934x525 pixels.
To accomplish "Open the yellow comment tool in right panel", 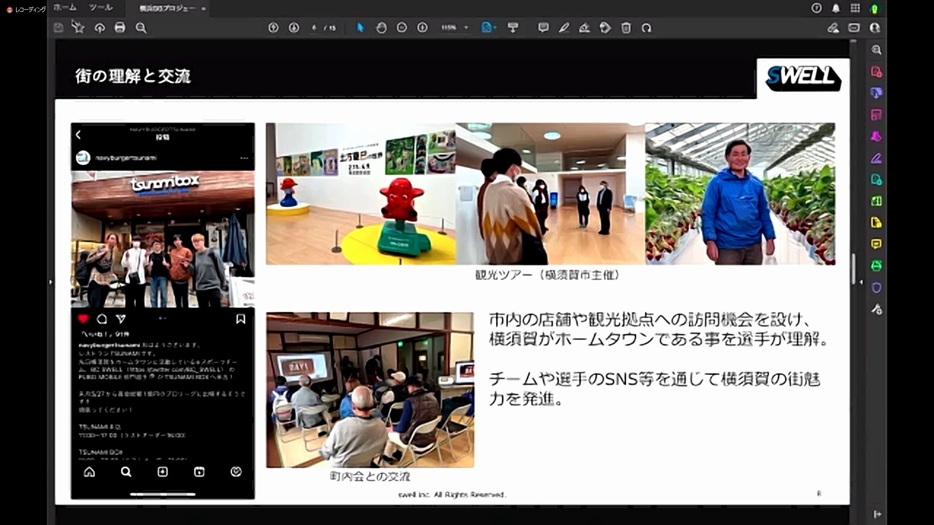I will (x=876, y=244).
